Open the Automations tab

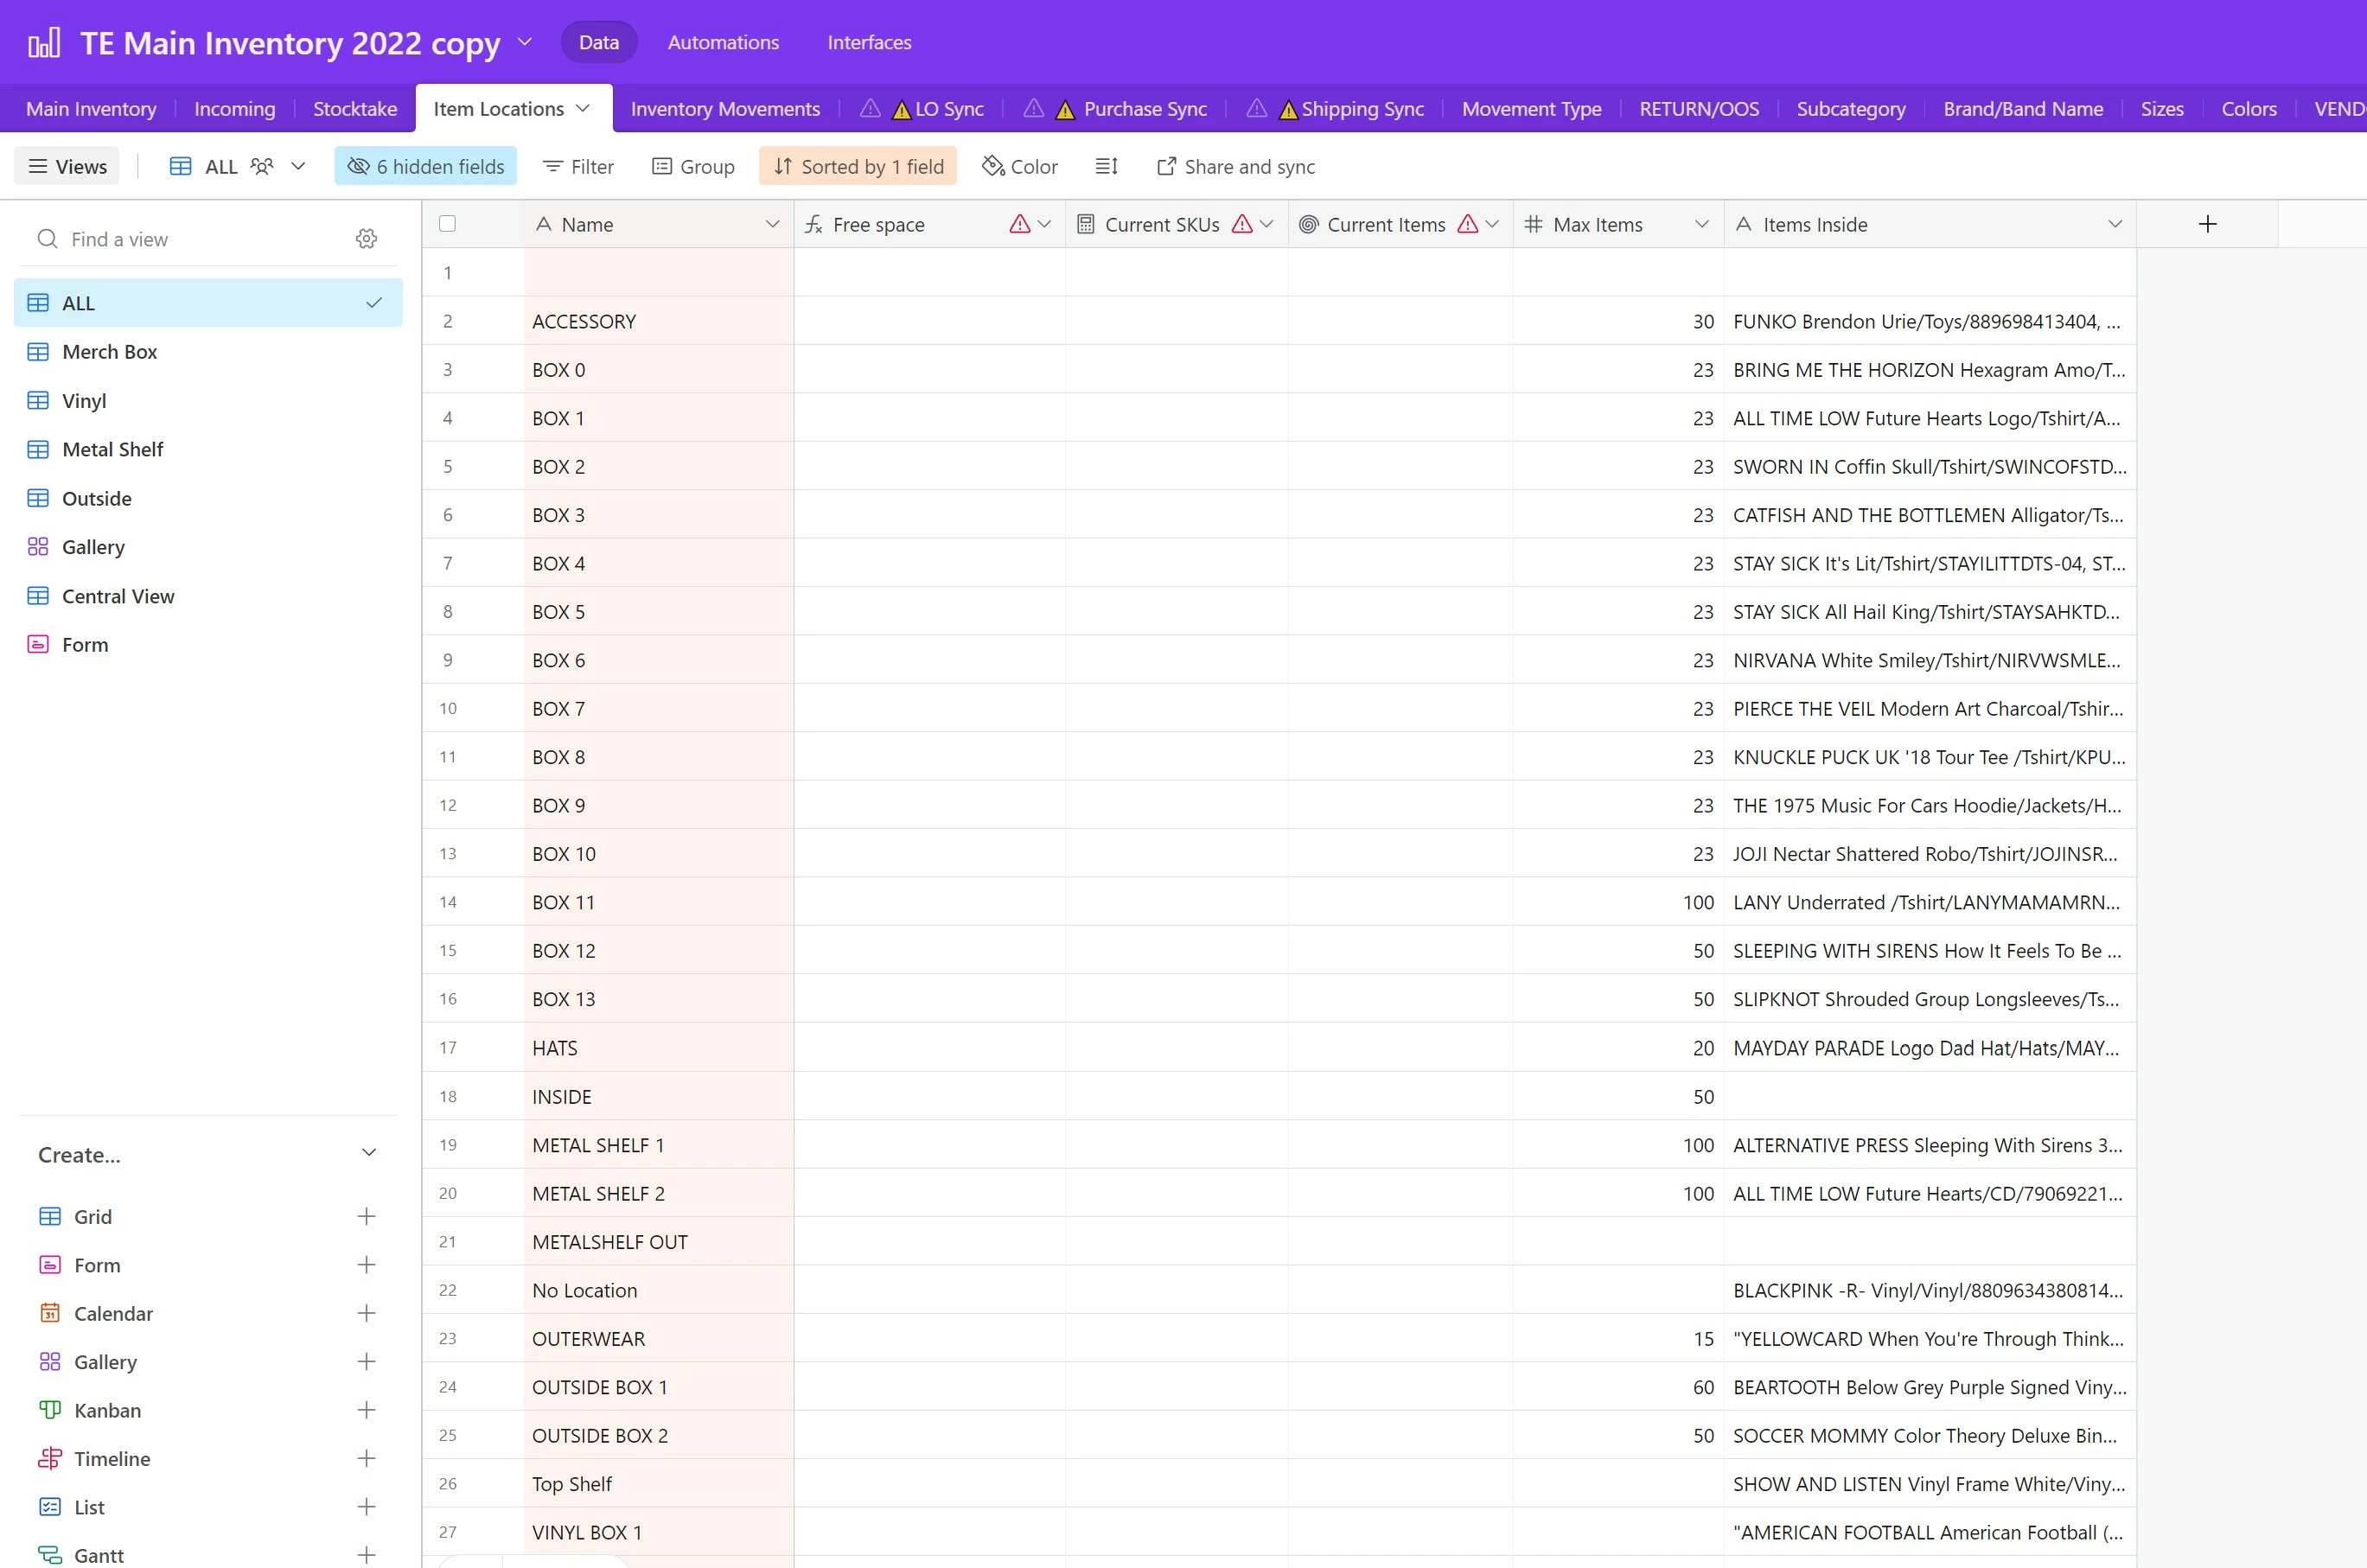(x=723, y=42)
